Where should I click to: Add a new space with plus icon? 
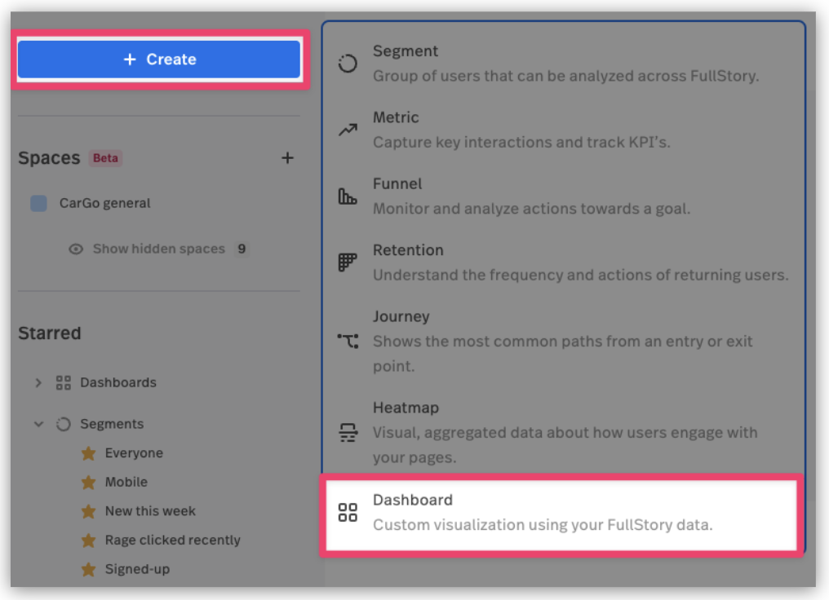(287, 158)
